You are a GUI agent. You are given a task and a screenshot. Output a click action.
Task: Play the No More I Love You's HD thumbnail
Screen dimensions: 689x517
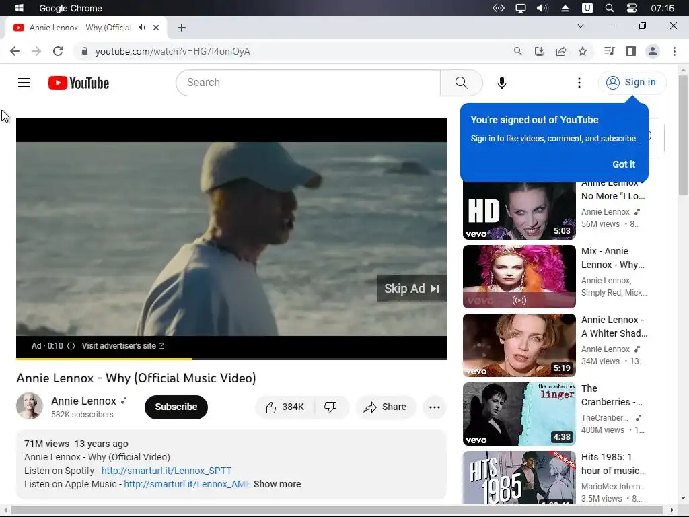(x=519, y=211)
